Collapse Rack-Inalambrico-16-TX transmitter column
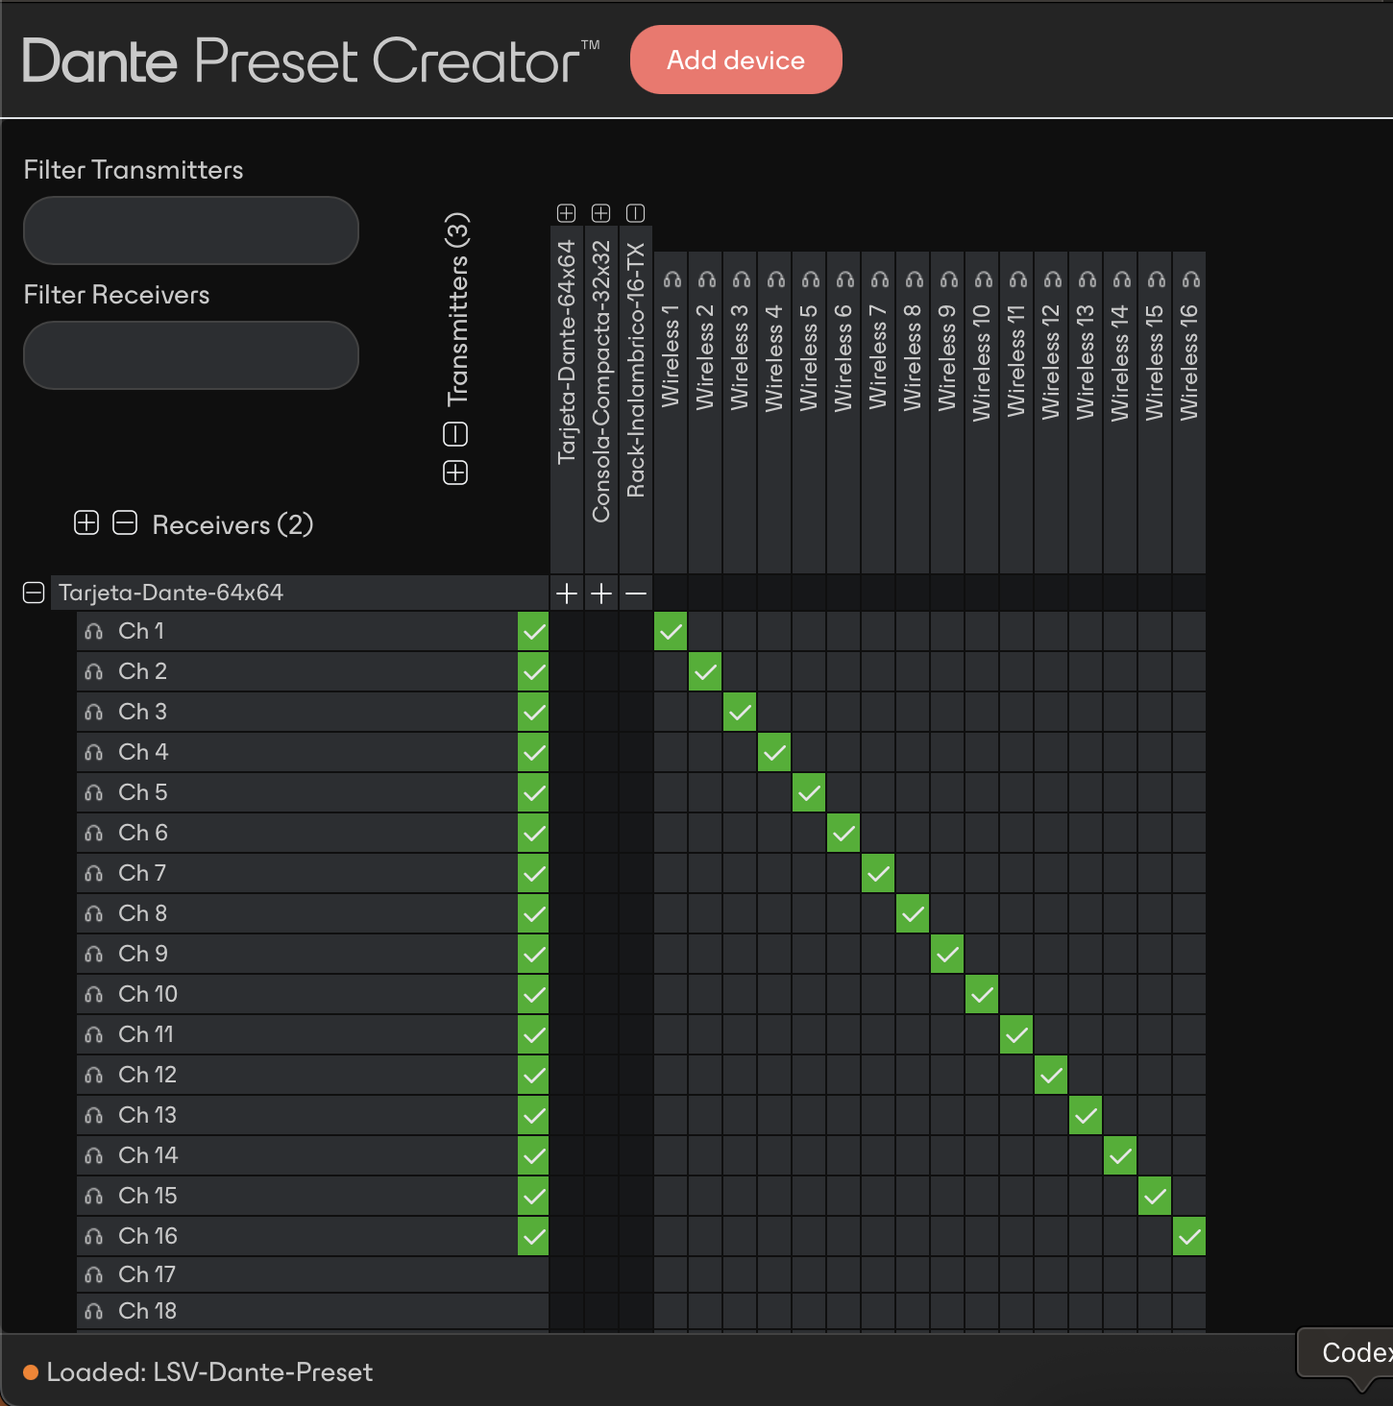Screen dimensions: 1393x1406 (x=636, y=213)
